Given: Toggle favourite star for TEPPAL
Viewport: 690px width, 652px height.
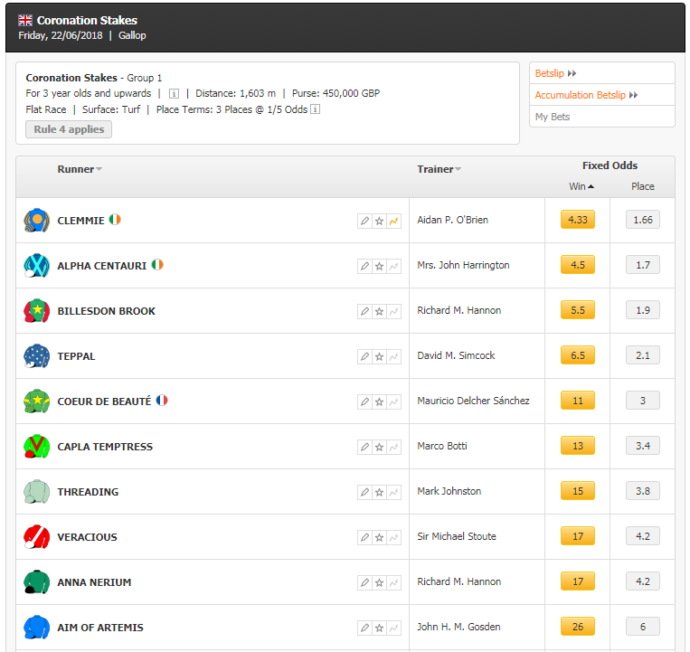Looking at the screenshot, I should (379, 356).
